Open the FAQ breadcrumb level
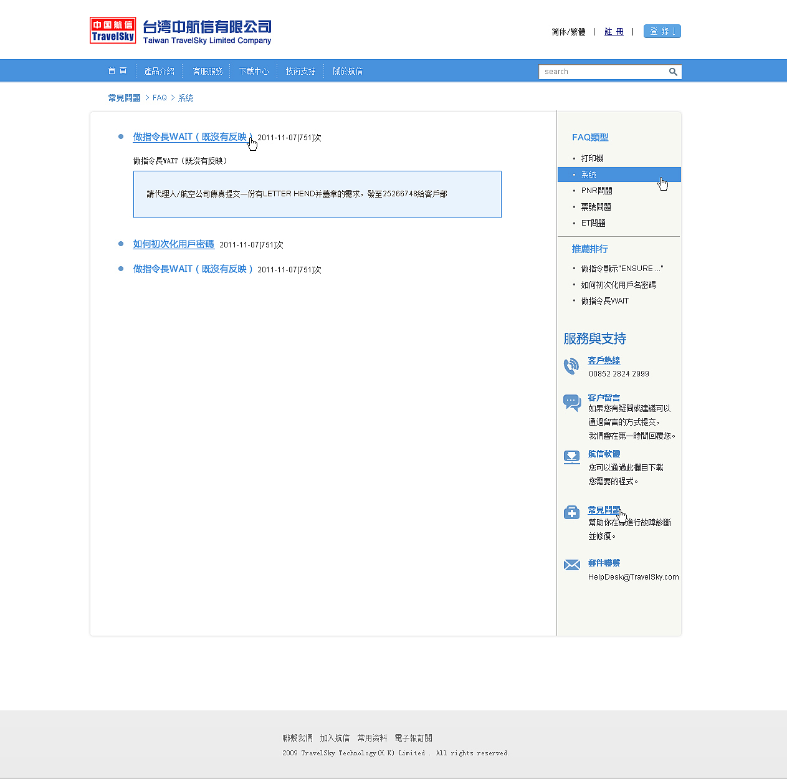This screenshot has width=787, height=779. [x=160, y=98]
